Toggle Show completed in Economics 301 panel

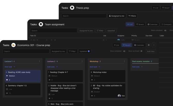(x=124, y=51)
